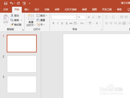The image size is (130, 98).
Task: Open font dialog launcher
Action: click(x=101, y=30)
